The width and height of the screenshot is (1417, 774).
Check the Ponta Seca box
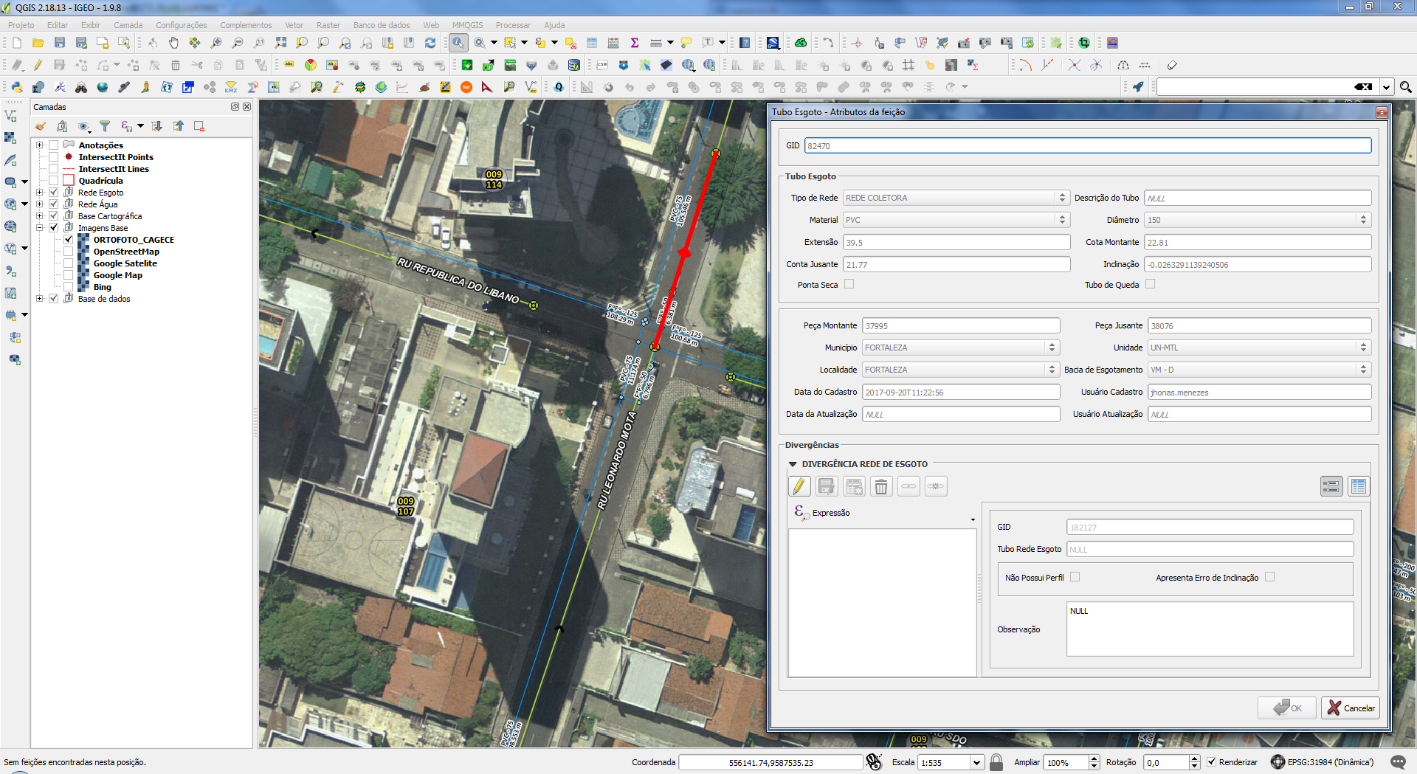click(849, 284)
